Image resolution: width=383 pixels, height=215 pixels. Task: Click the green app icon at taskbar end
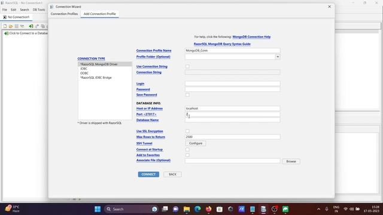coord(285,209)
